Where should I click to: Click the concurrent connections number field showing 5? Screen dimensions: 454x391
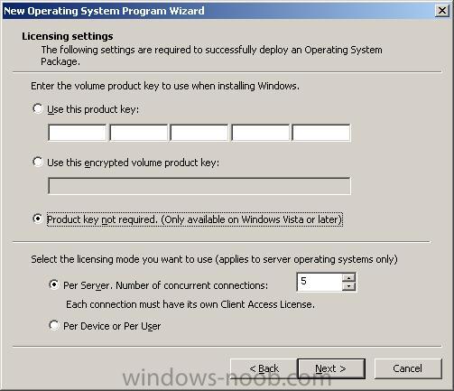point(320,282)
